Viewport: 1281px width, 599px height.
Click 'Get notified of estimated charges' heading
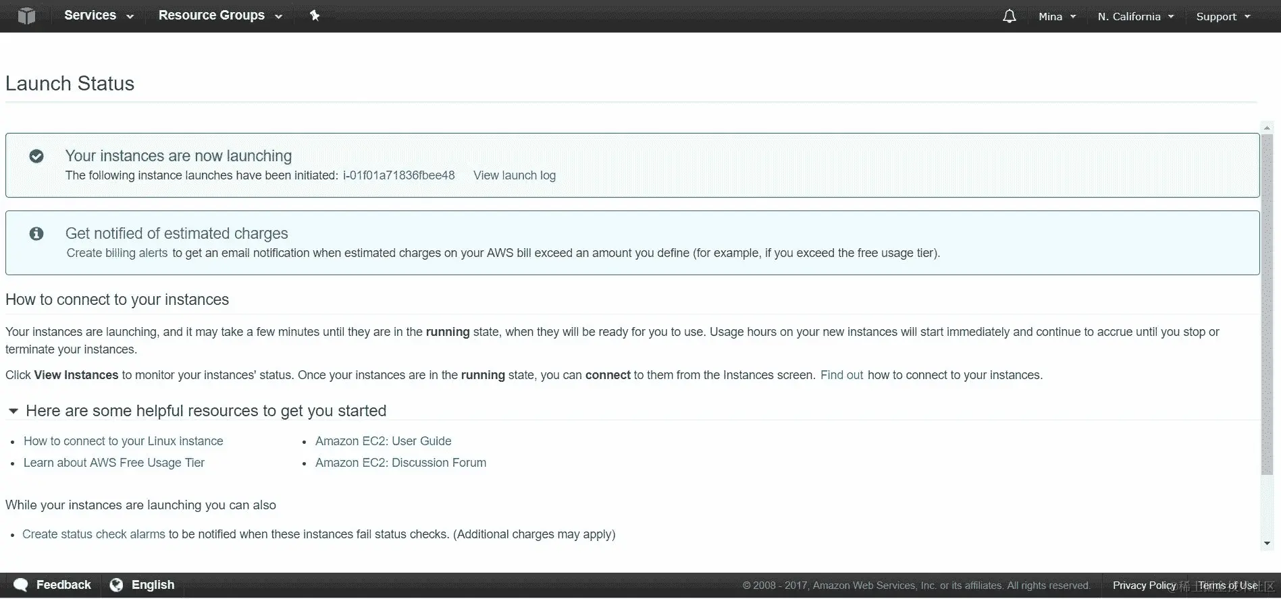(x=177, y=233)
